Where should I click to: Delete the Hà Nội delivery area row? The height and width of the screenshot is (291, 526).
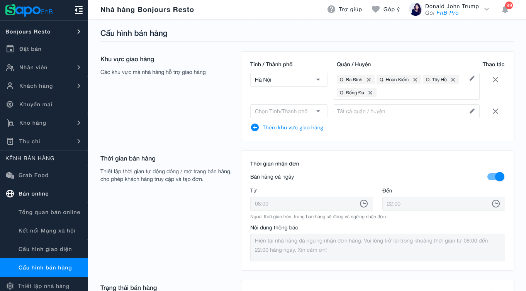[495, 80]
